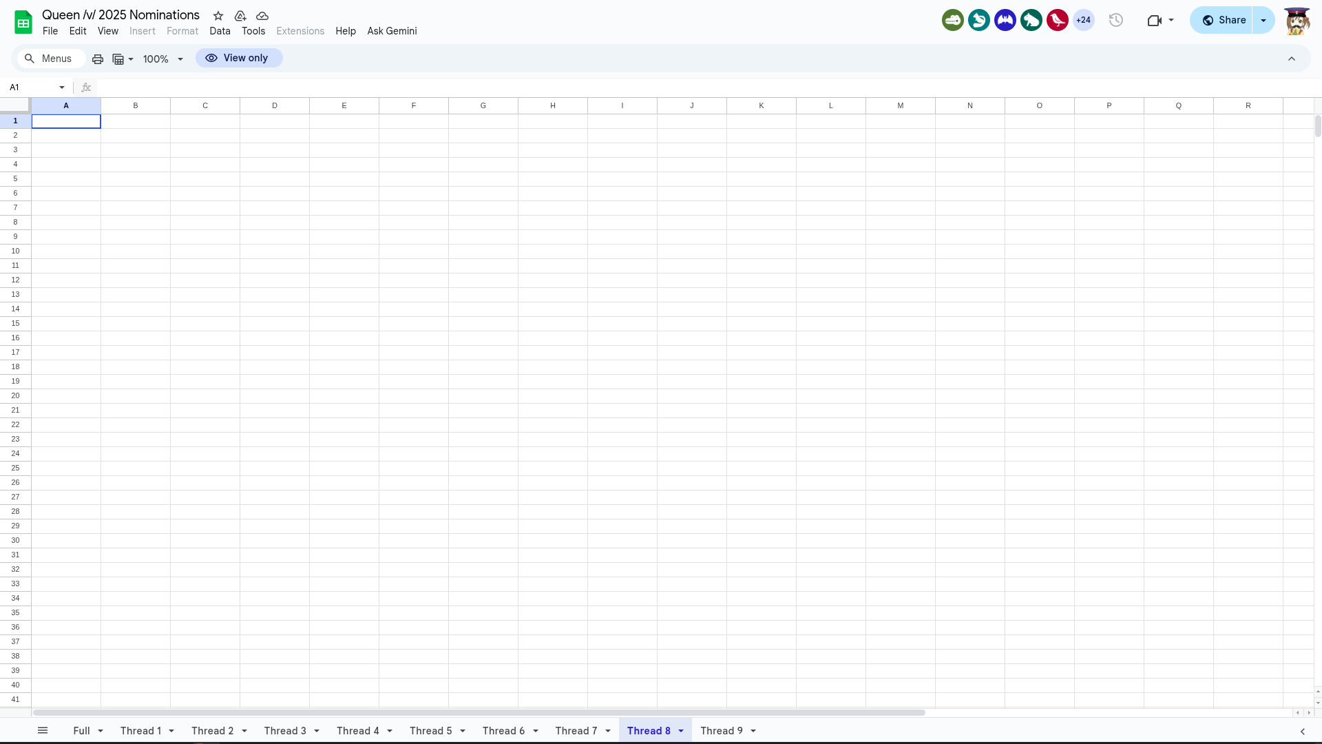This screenshot has width=1322, height=744.
Task: Click the Share button
Action: pyautogui.click(x=1224, y=20)
